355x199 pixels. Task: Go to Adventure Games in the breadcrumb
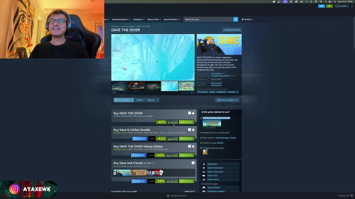(x=128, y=27)
